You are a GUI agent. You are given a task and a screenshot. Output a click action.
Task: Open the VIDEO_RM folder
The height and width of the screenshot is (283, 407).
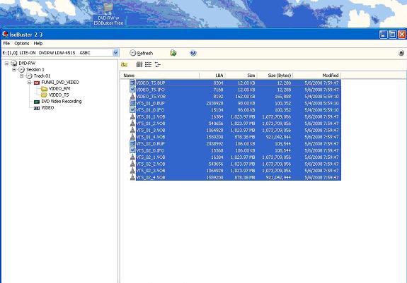(59, 88)
